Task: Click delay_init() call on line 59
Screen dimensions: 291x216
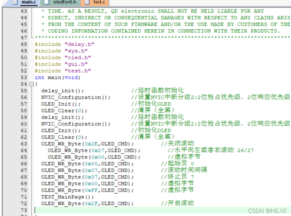Action: (63, 117)
